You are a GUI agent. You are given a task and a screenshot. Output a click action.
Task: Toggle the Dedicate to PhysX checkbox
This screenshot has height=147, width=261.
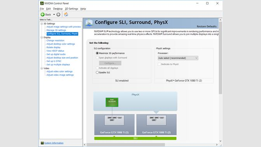coord(159,64)
